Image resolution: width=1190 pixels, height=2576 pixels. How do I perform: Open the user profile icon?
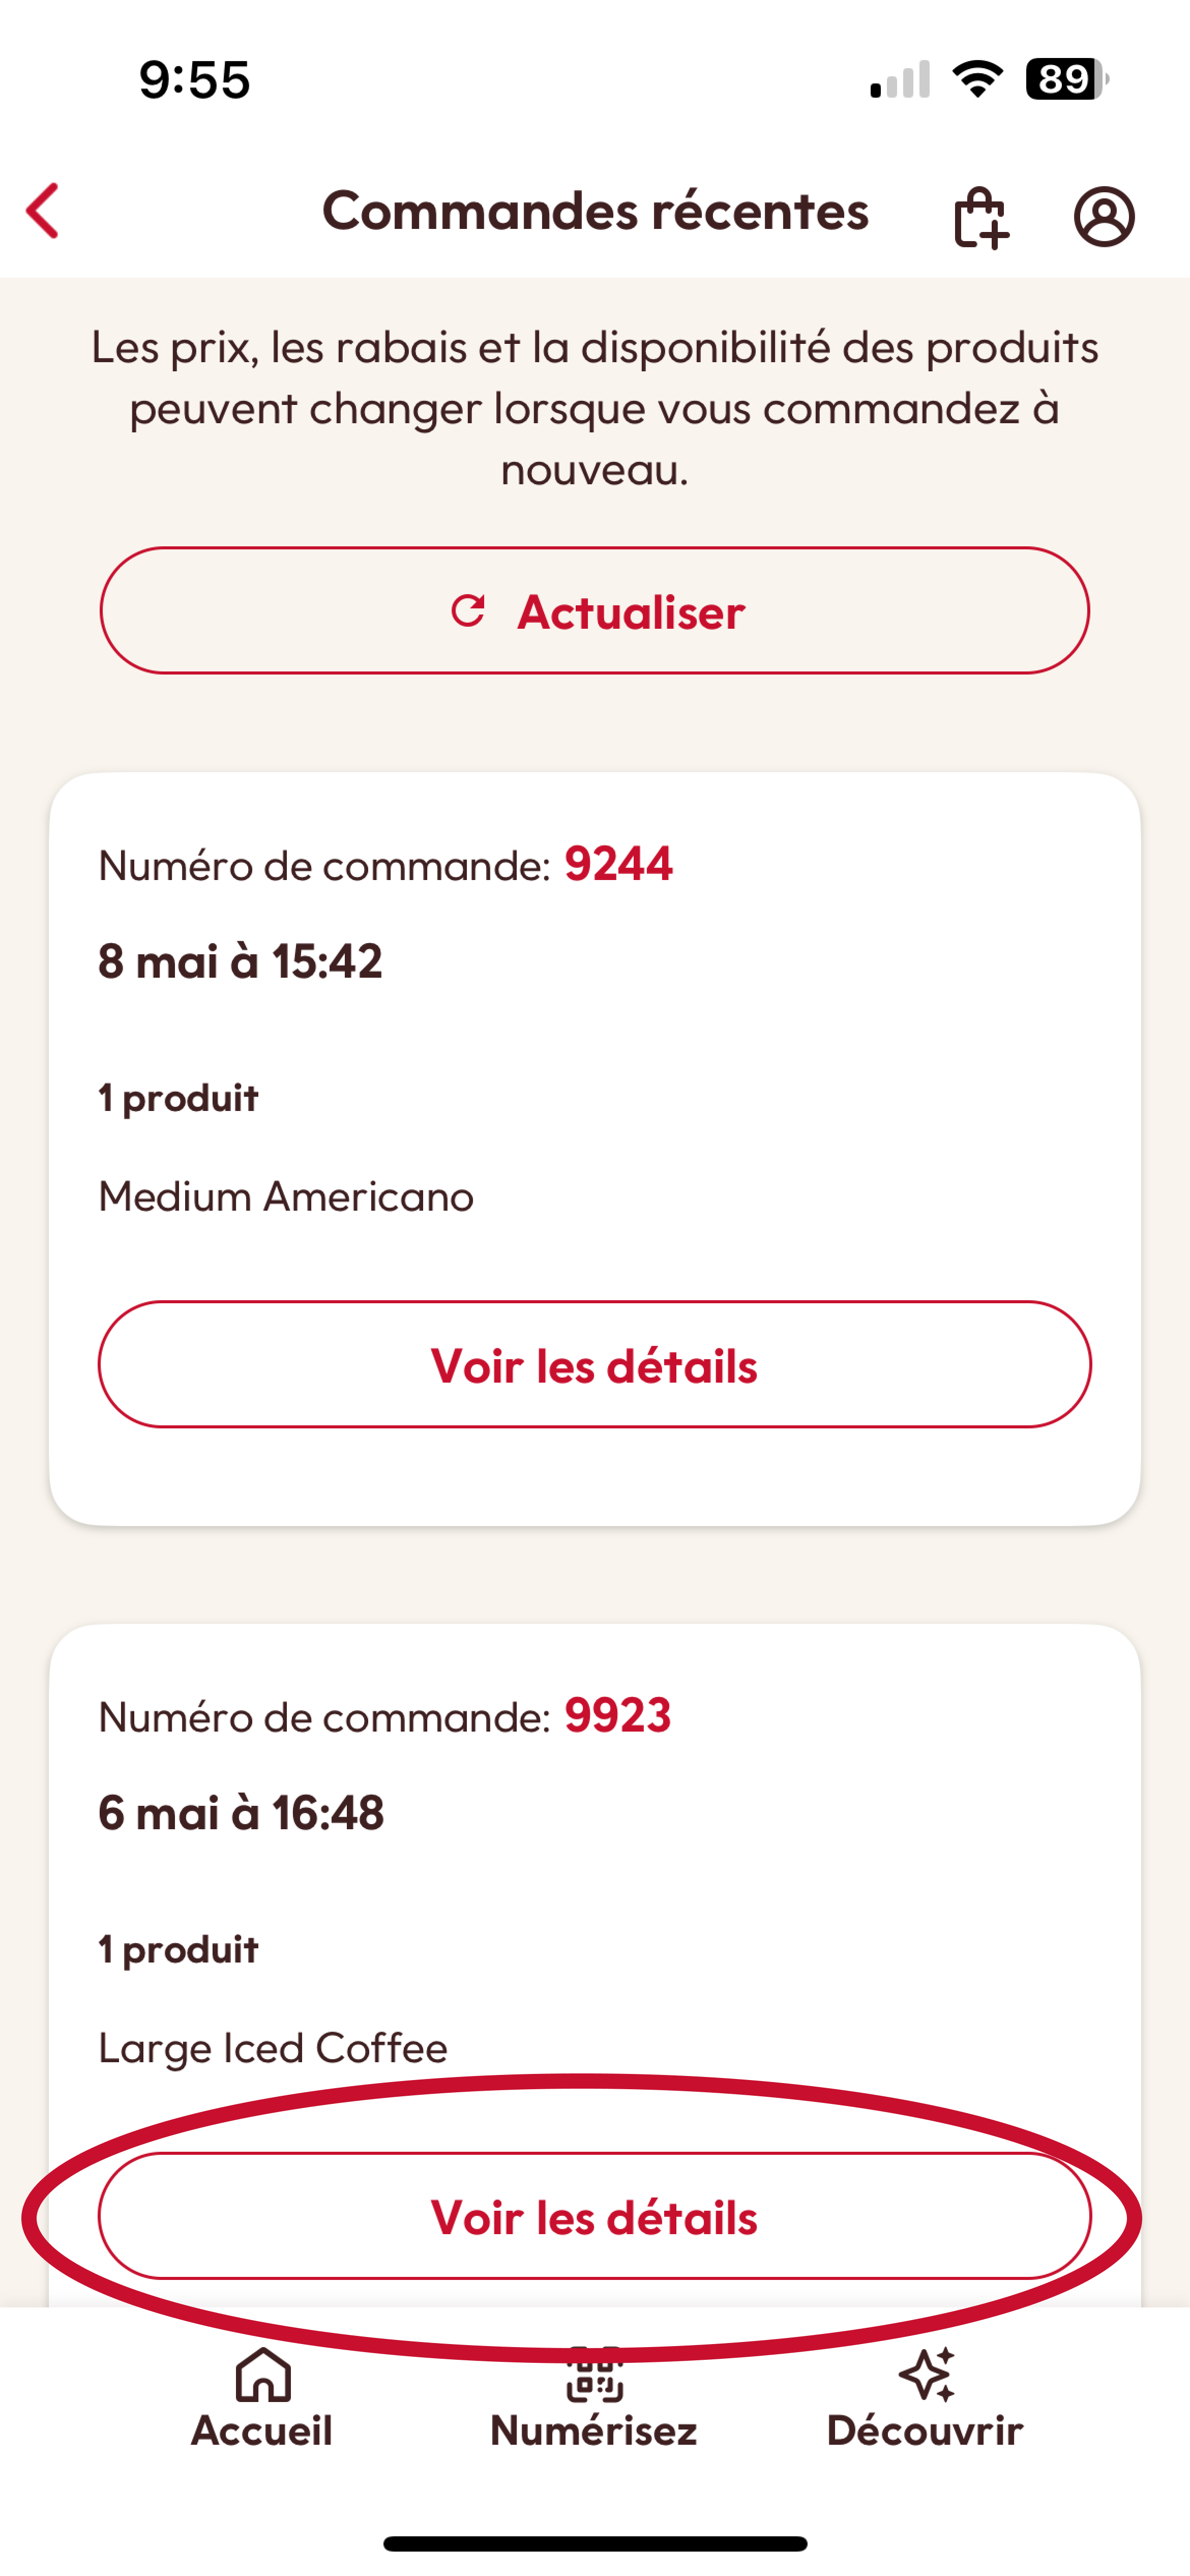(1104, 216)
